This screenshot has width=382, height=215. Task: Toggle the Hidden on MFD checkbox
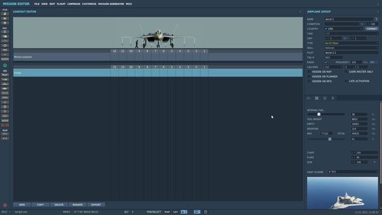pyautogui.click(x=309, y=81)
